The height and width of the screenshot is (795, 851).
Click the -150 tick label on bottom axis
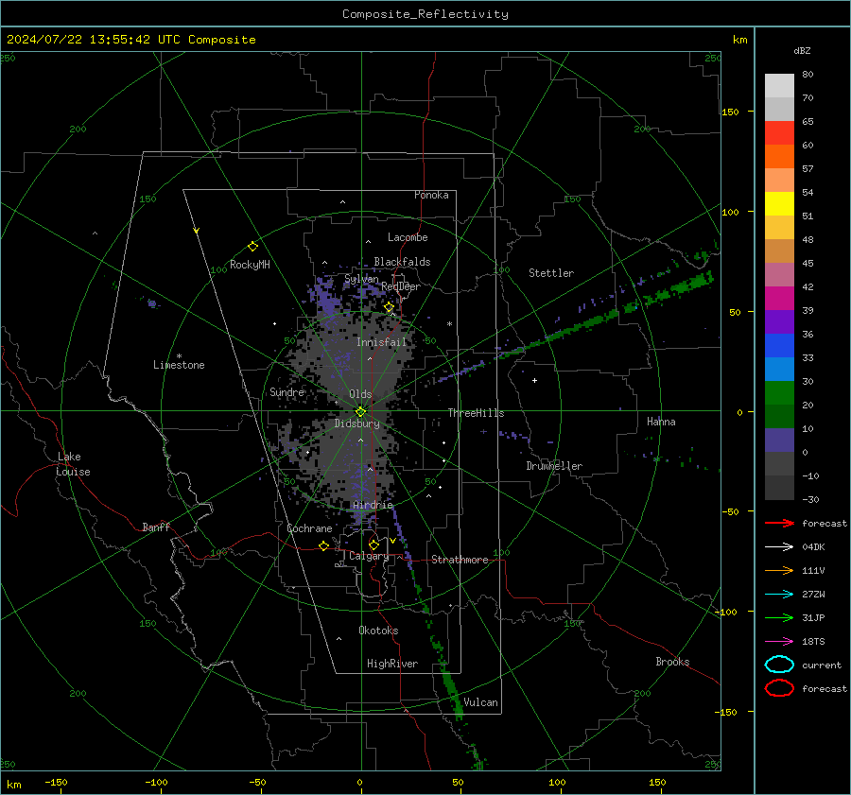pyautogui.click(x=57, y=782)
